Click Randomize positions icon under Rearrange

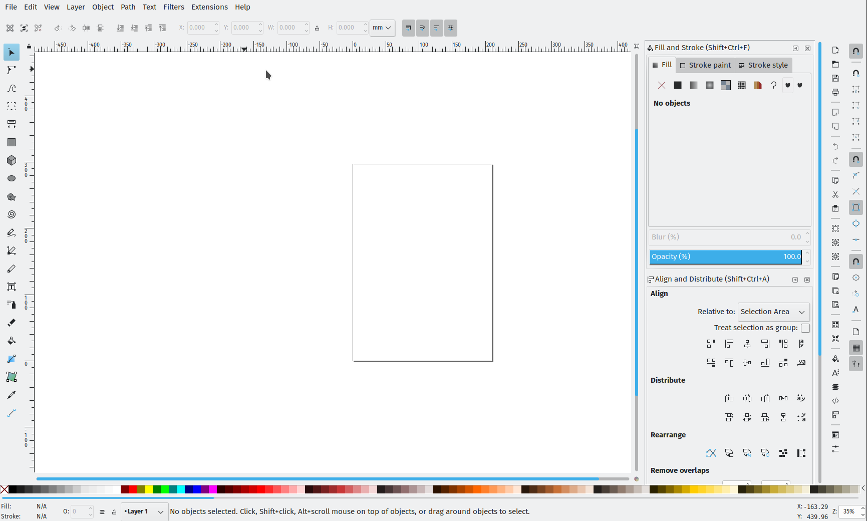click(783, 453)
